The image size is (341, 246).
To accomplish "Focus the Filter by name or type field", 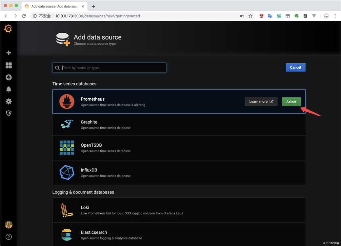I will (x=110, y=68).
